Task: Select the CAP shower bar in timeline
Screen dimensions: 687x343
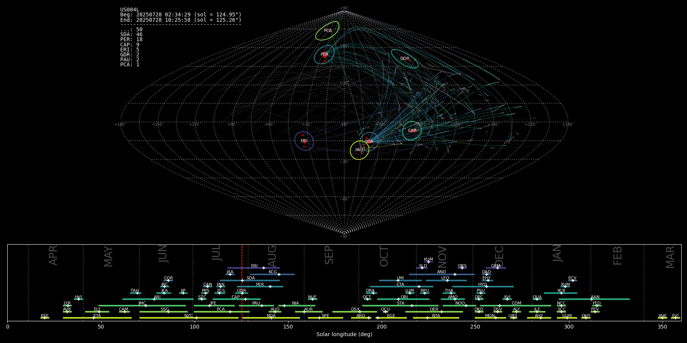Action: [x=237, y=299]
